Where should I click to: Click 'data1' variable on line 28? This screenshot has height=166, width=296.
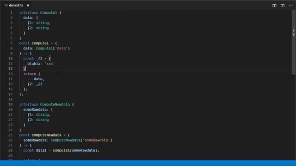41,150
